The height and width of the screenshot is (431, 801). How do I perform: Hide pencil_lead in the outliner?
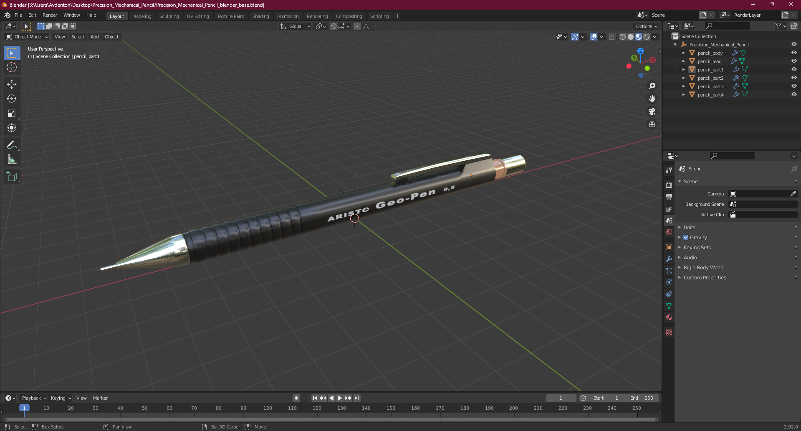(x=794, y=61)
